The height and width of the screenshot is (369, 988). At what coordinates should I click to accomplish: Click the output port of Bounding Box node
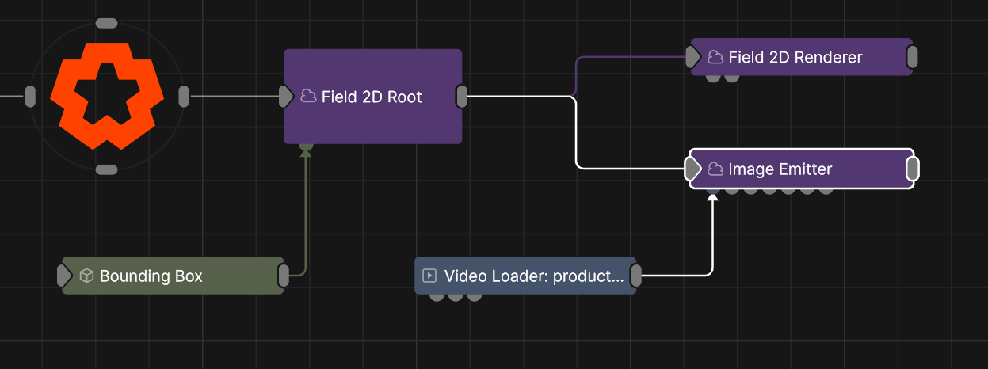click(x=284, y=276)
